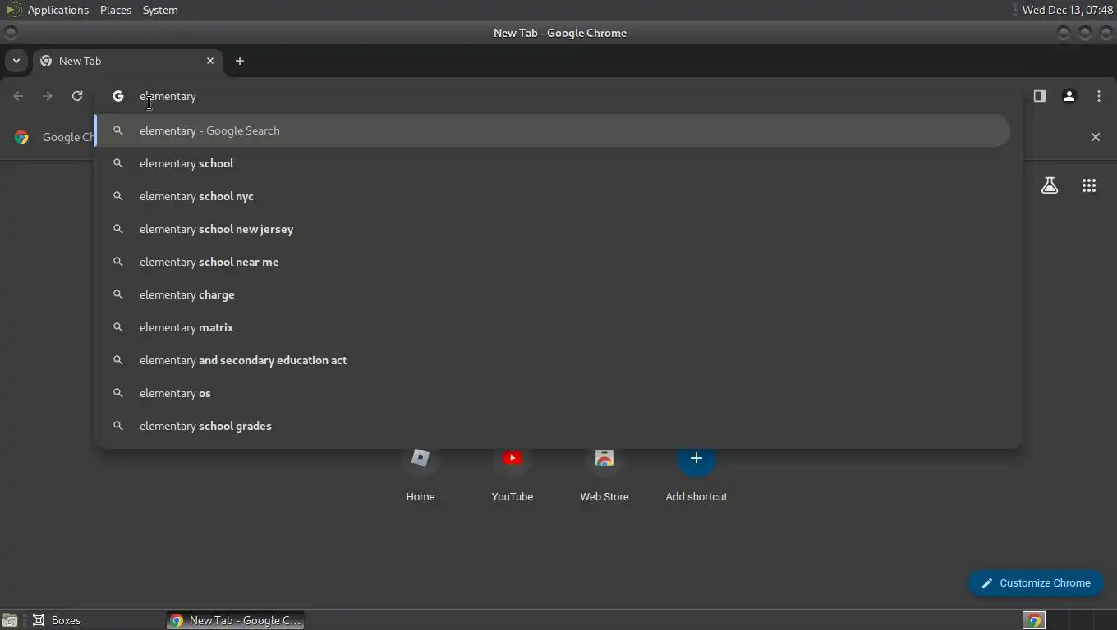This screenshot has width=1117, height=630.
Task: Select the New Tab tab
Action: 127,61
